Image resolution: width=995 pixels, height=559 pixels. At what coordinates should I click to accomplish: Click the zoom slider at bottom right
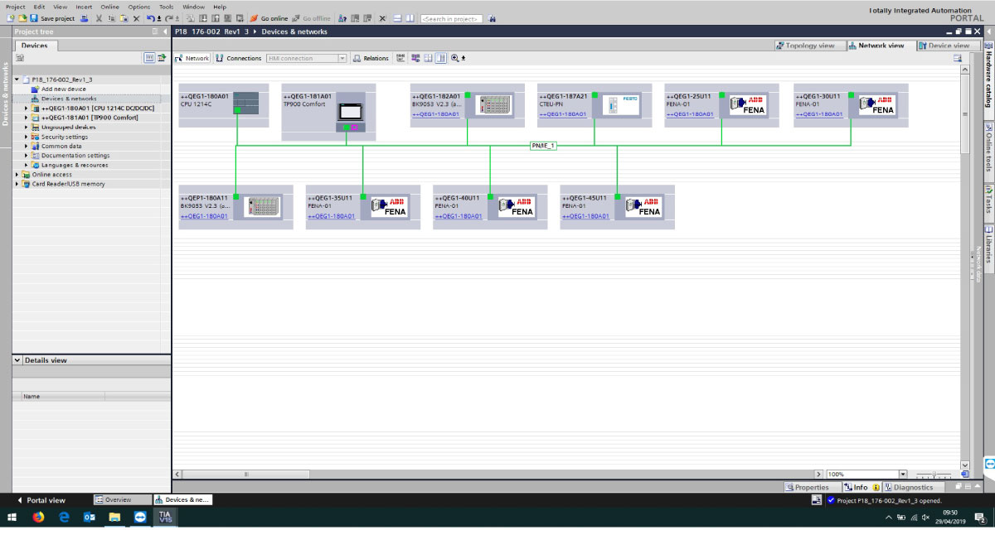click(934, 475)
